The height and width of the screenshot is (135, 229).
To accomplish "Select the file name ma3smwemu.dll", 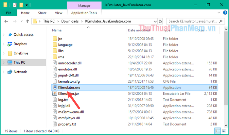I will (x=71, y=112).
